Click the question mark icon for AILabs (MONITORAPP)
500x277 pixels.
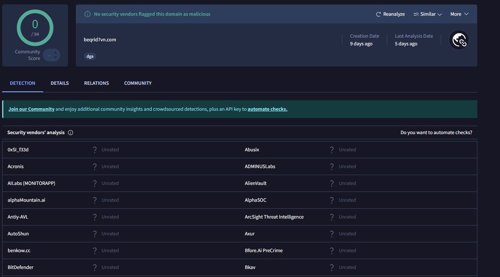point(95,183)
